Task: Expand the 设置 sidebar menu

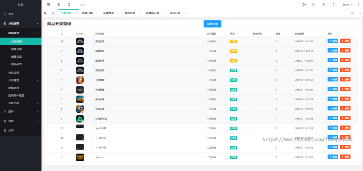Action: (21, 121)
